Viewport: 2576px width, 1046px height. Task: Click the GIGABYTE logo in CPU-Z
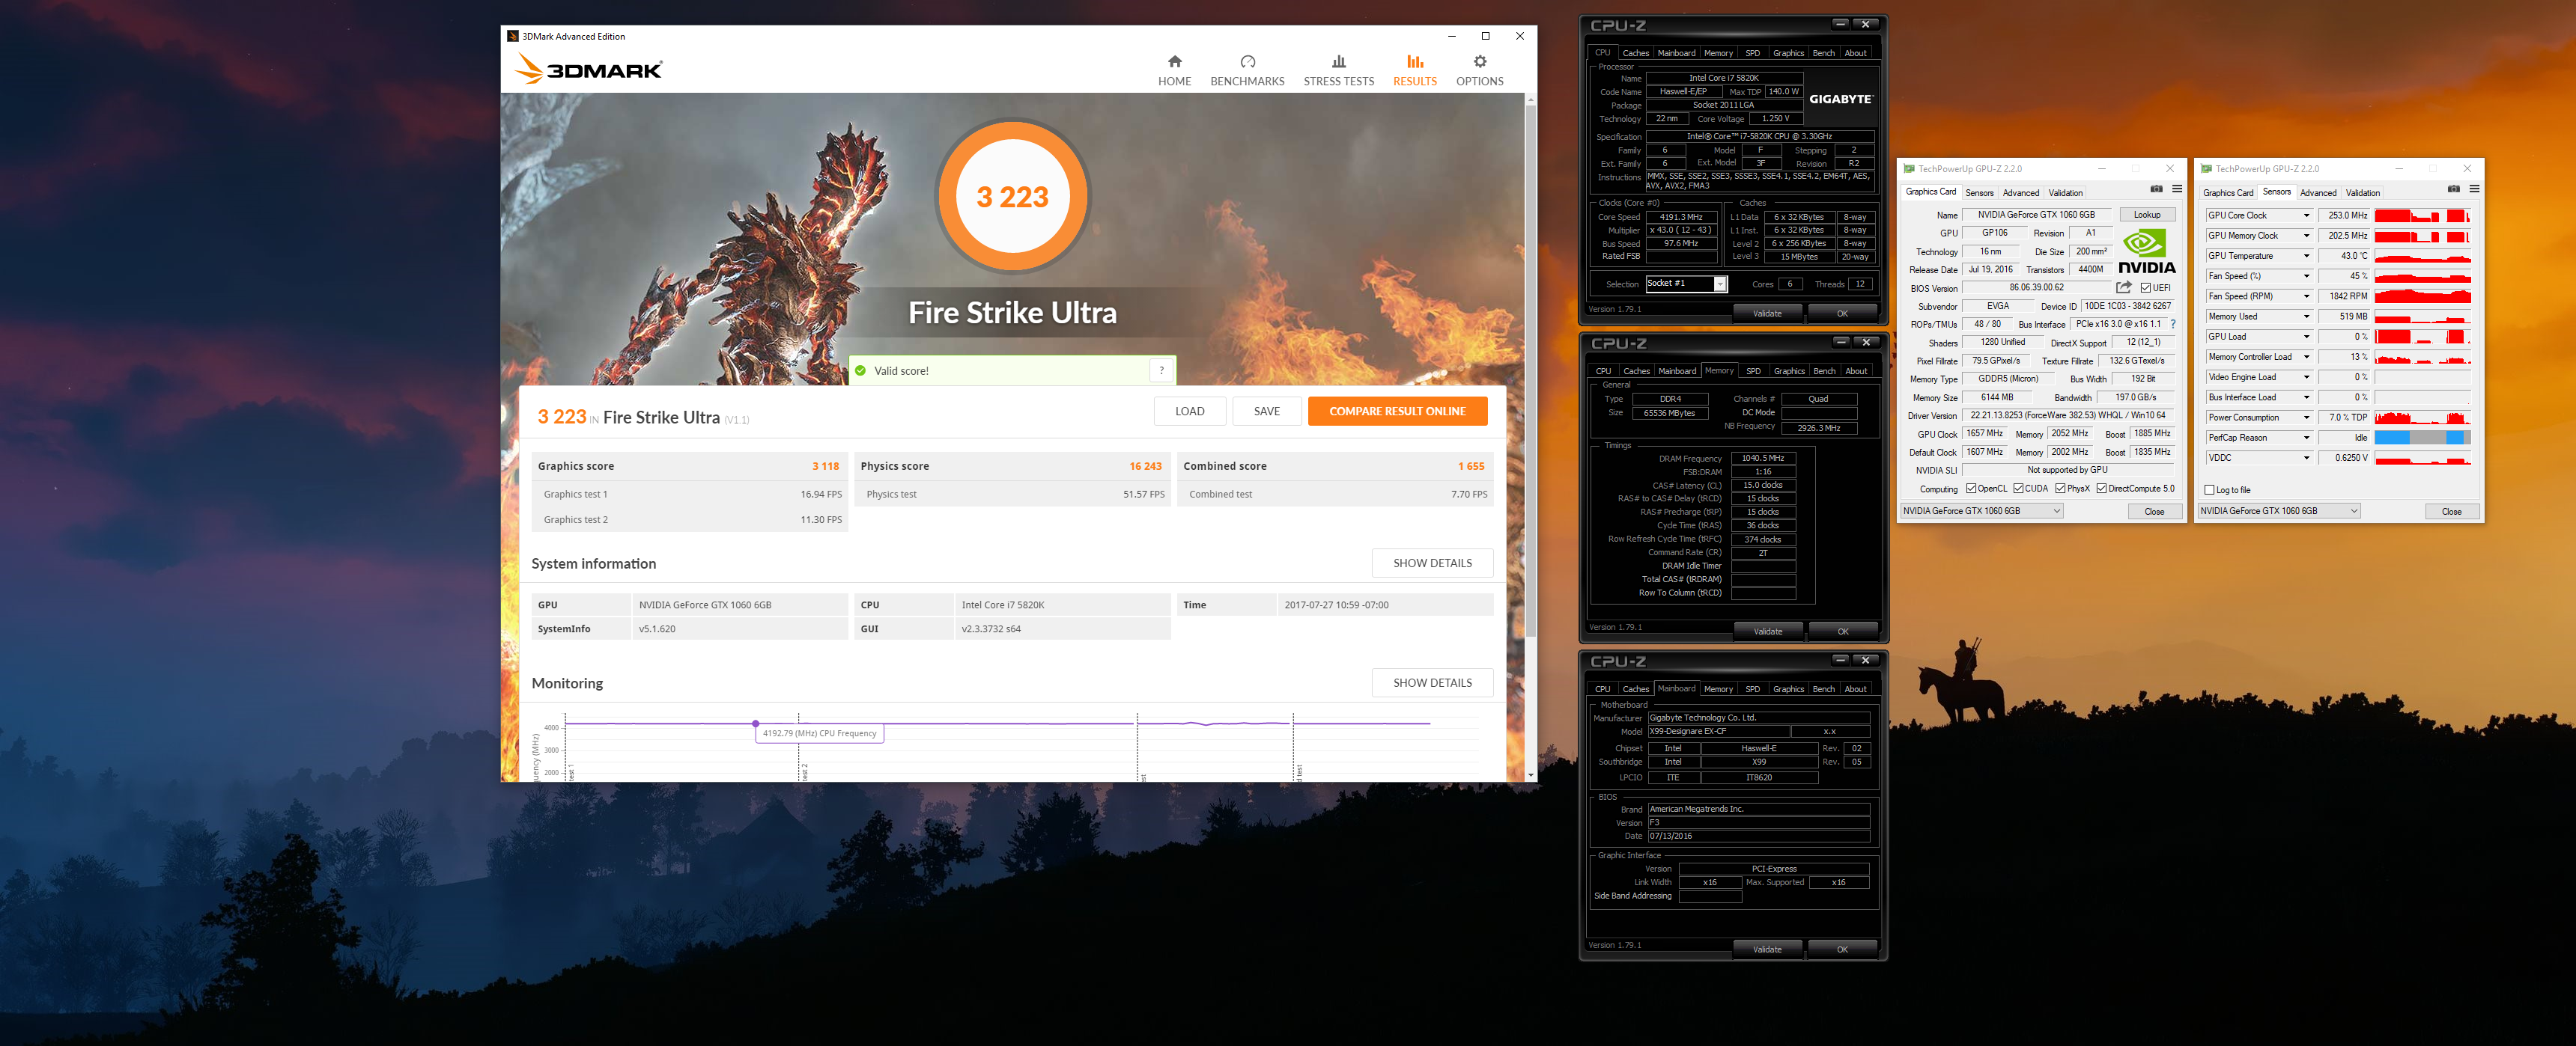point(1840,99)
